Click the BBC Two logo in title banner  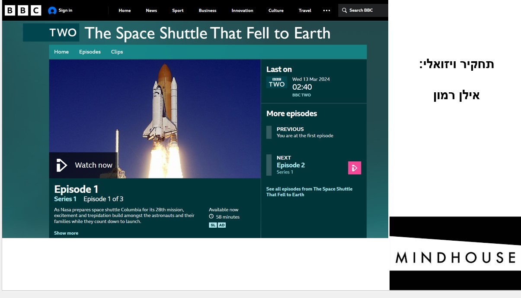(51, 33)
